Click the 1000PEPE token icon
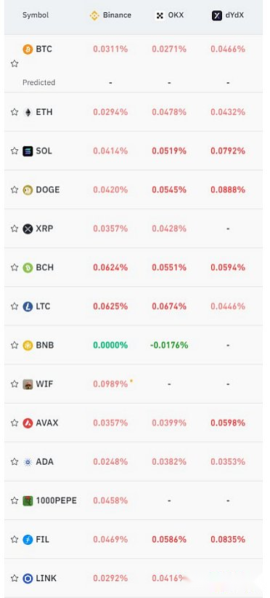Viewport: 270px width, 598px height. click(28, 501)
